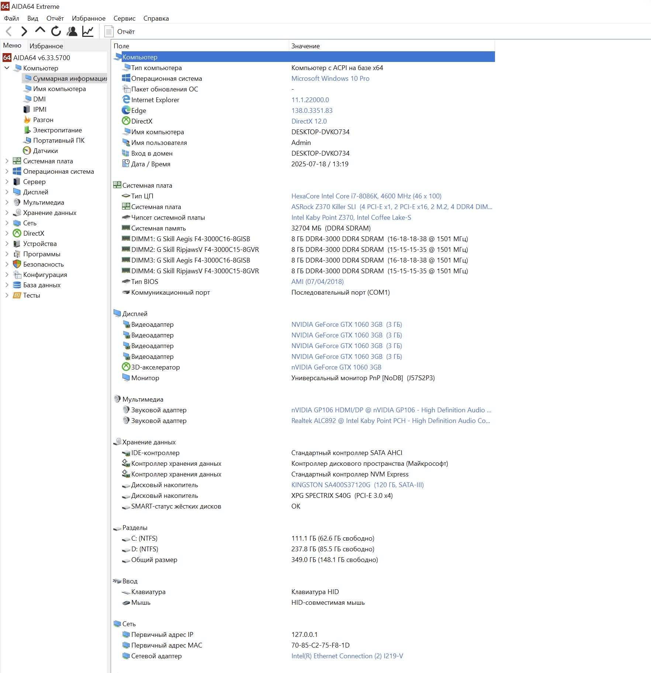Click the Портативный ПК laptop icon
651x673 pixels.
click(27, 140)
